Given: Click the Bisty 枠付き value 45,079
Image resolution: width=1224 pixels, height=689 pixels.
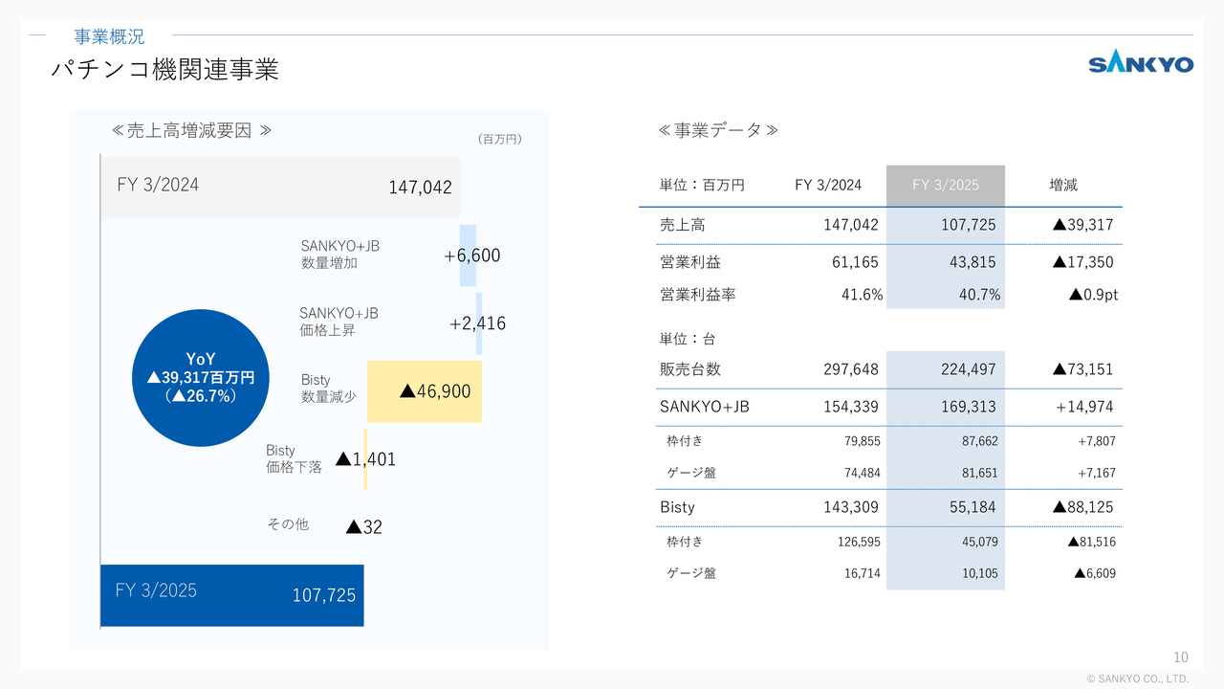Looking at the screenshot, I should [979, 542].
